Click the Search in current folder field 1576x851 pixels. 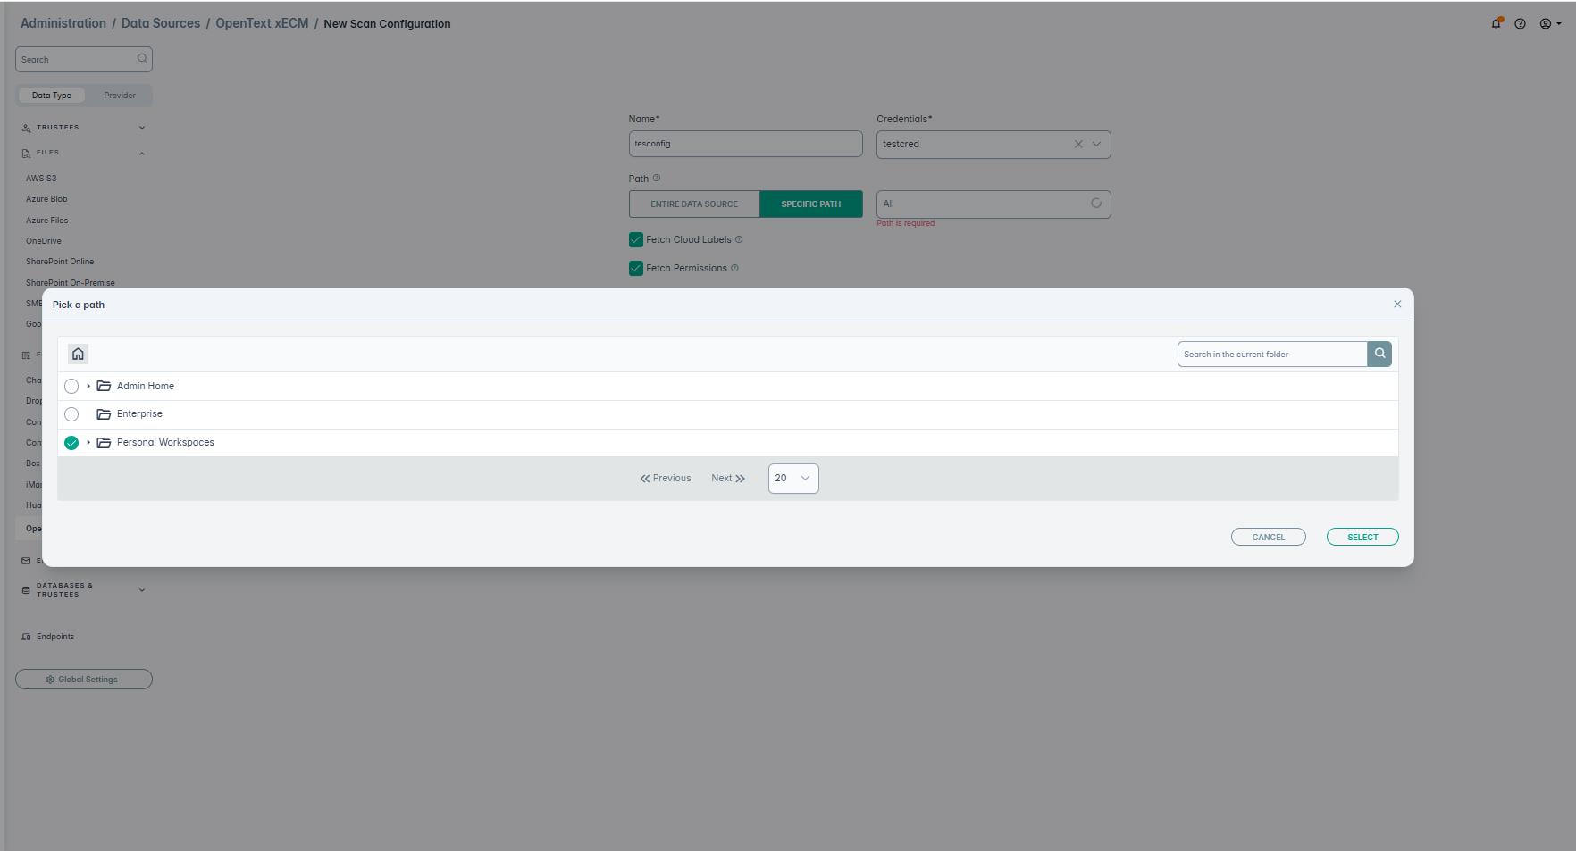[1271, 355]
